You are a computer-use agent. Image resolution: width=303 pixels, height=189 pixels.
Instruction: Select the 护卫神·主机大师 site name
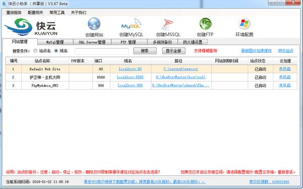tap(45, 78)
